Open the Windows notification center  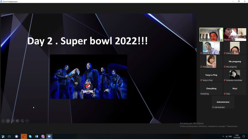[244, 136]
